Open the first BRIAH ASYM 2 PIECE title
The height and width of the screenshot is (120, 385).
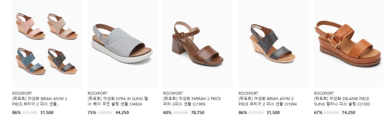(x=40, y=101)
